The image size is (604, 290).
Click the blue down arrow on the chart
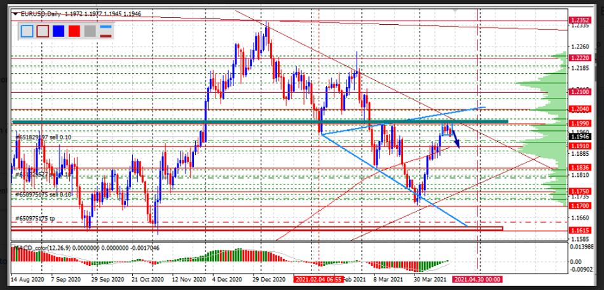456,137
